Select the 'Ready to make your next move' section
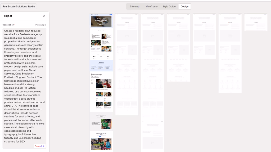The image size is (271, 152). (x=101, y=141)
